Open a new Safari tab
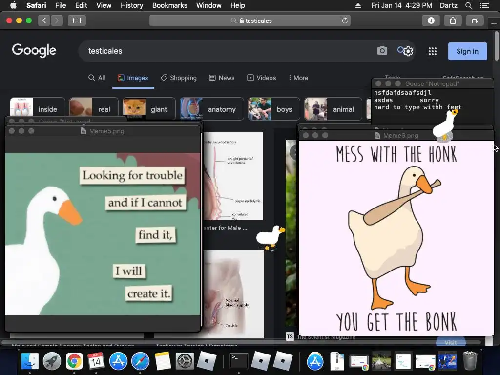Viewport: 500px width, 375px height. click(x=494, y=23)
